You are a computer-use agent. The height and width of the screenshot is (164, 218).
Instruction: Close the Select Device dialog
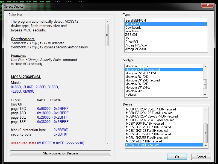[x=207, y=5]
